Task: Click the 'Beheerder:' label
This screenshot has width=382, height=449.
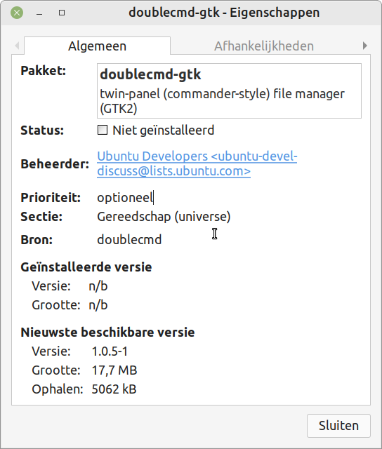Action: click(x=55, y=163)
